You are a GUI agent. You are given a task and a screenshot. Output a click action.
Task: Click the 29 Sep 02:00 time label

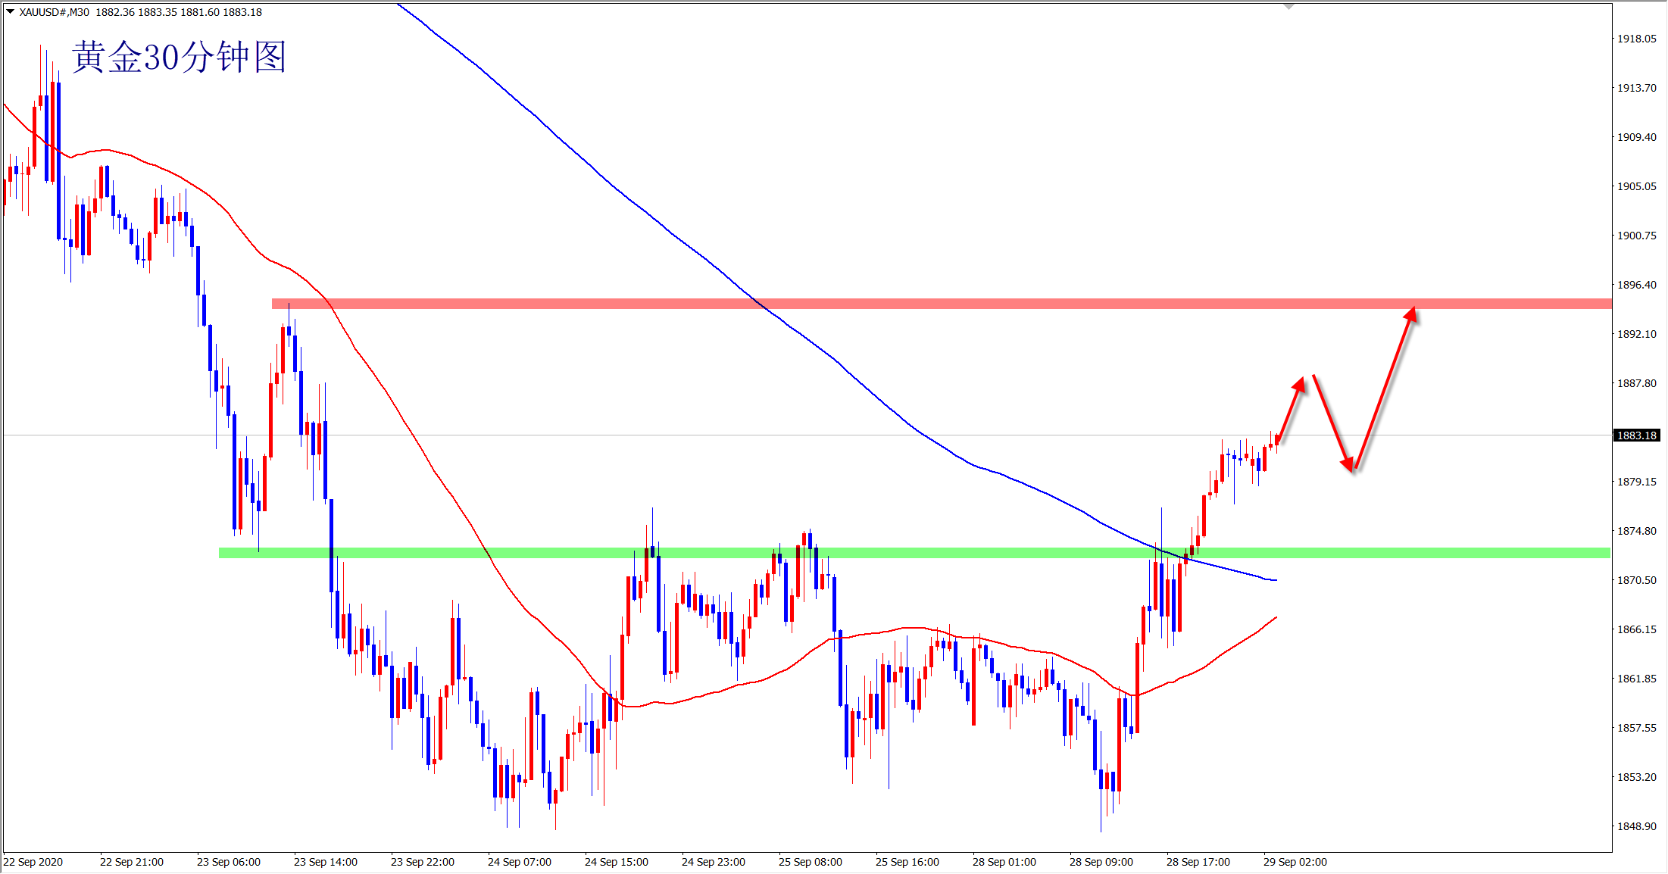click(x=1295, y=862)
